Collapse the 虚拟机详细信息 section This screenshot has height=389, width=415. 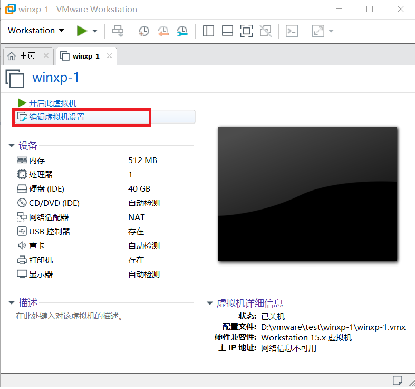click(210, 303)
